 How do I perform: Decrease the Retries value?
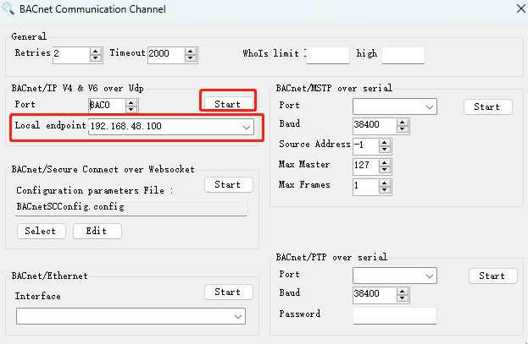[x=95, y=58]
